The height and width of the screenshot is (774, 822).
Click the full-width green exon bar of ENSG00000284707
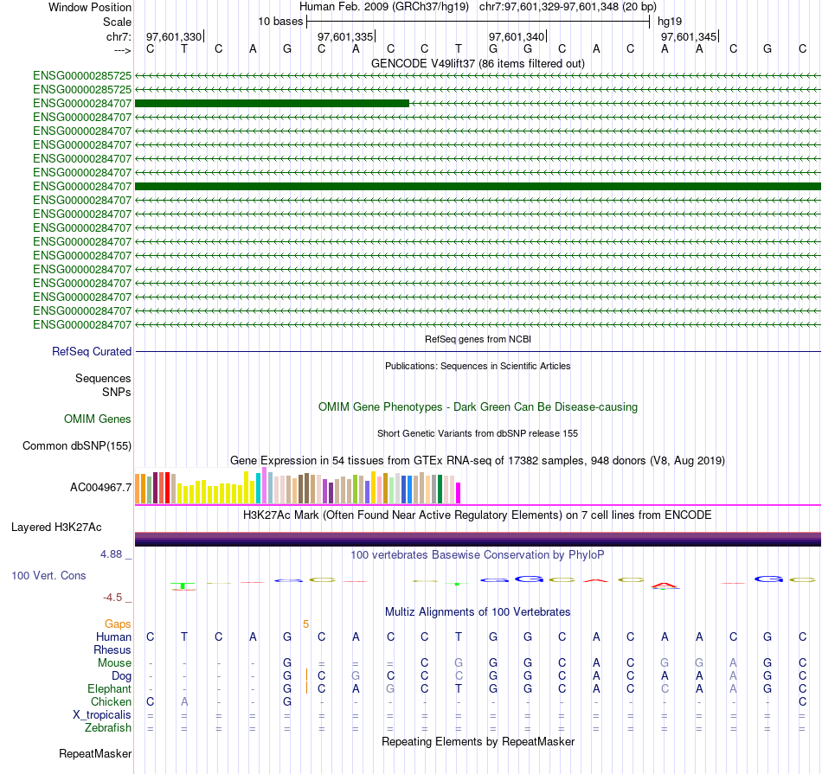click(x=478, y=186)
